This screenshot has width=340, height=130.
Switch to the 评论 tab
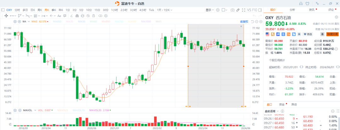[x=331, y=10]
